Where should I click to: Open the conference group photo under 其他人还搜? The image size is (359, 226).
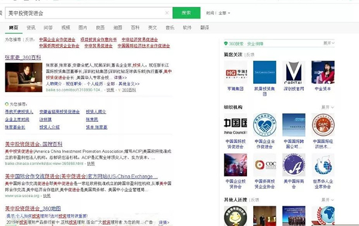click(x=294, y=216)
